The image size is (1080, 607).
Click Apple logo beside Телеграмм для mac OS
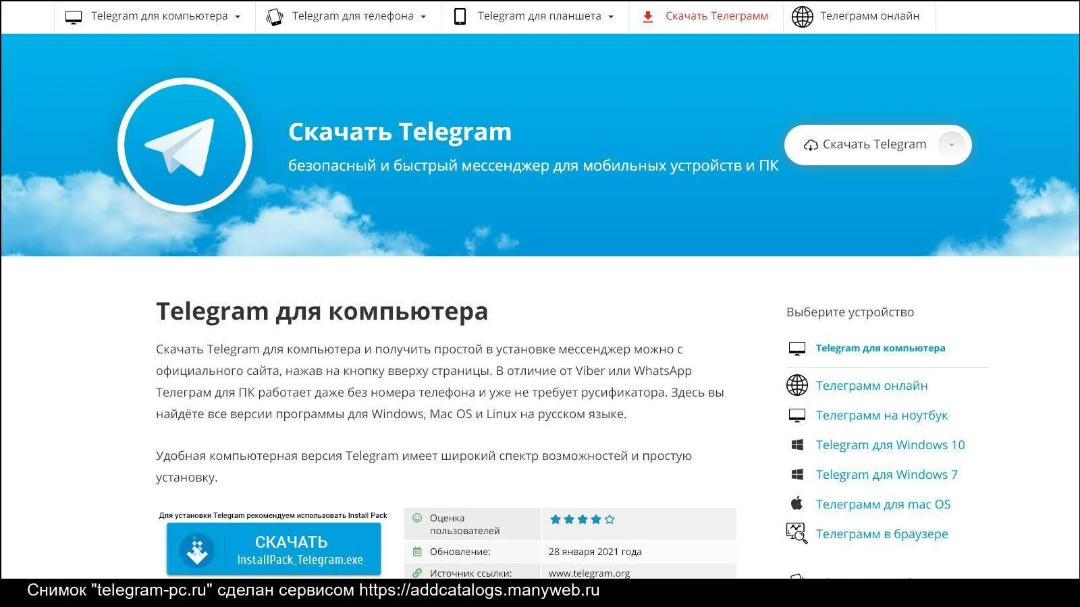pyautogui.click(x=796, y=504)
